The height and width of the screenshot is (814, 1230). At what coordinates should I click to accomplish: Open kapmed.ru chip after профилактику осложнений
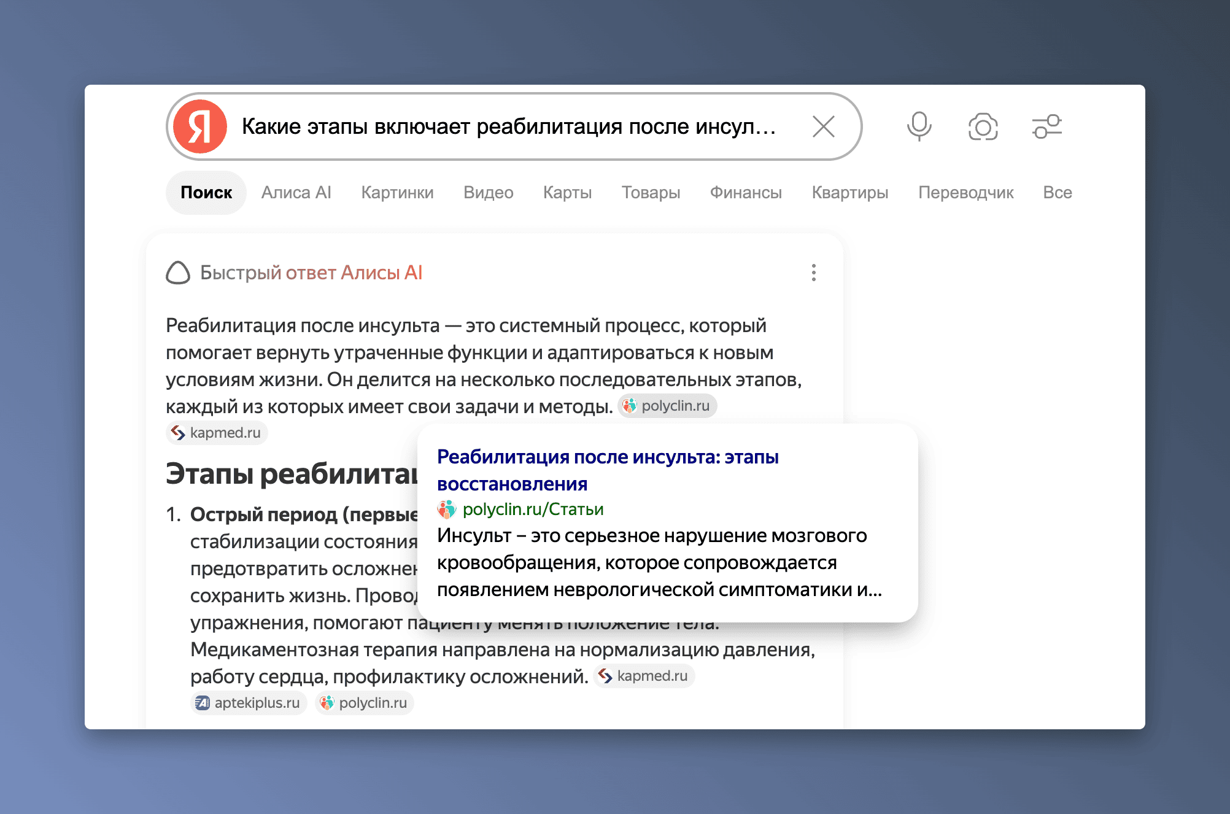[x=644, y=676]
